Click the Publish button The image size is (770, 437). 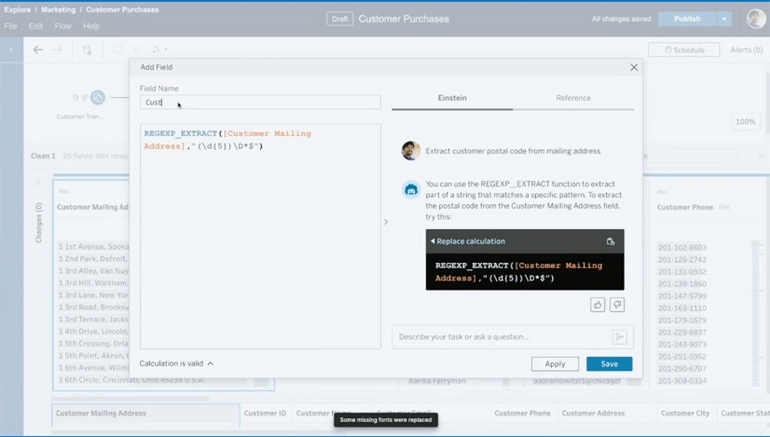687,19
